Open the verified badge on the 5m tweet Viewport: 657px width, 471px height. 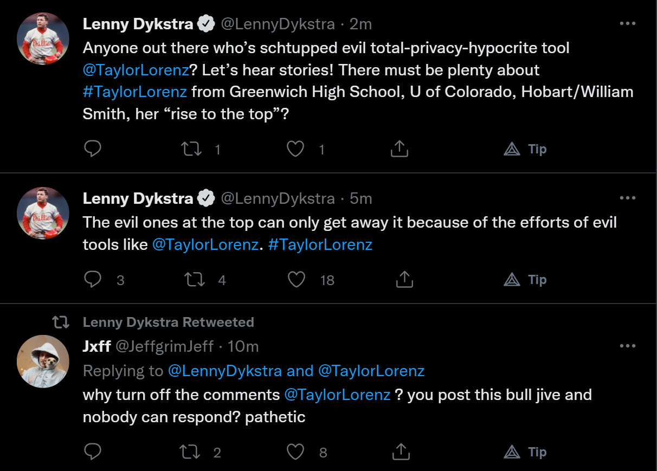tap(205, 199)
